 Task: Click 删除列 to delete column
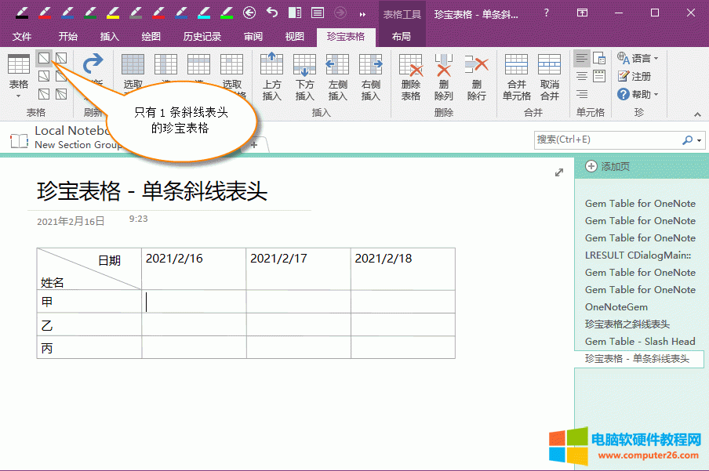(x=443, y=77)
